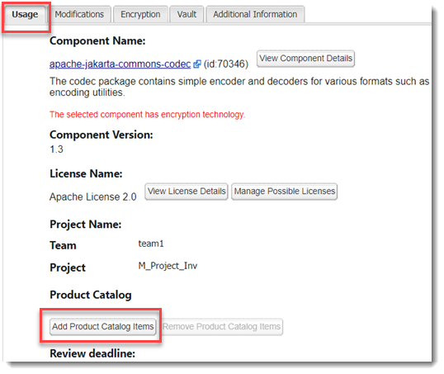
Task: Click the Apache License 2.0 text
Action: pyautogui.click(x=93, y=196)
